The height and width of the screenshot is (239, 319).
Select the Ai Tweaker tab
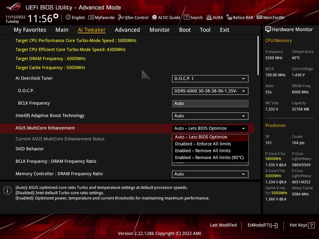pyautogui.click(x=92, y=30)
